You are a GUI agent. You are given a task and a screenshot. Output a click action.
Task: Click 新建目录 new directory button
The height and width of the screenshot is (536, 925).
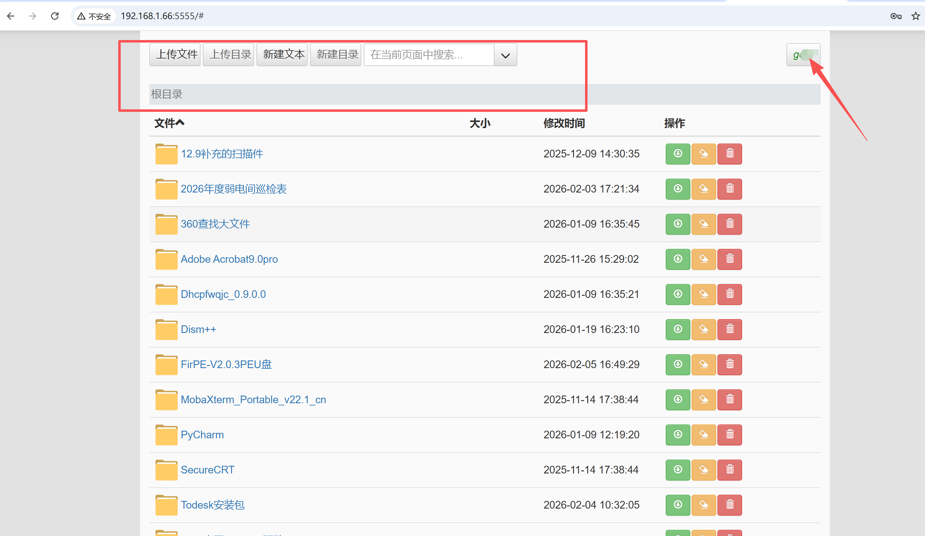point(336,55)
